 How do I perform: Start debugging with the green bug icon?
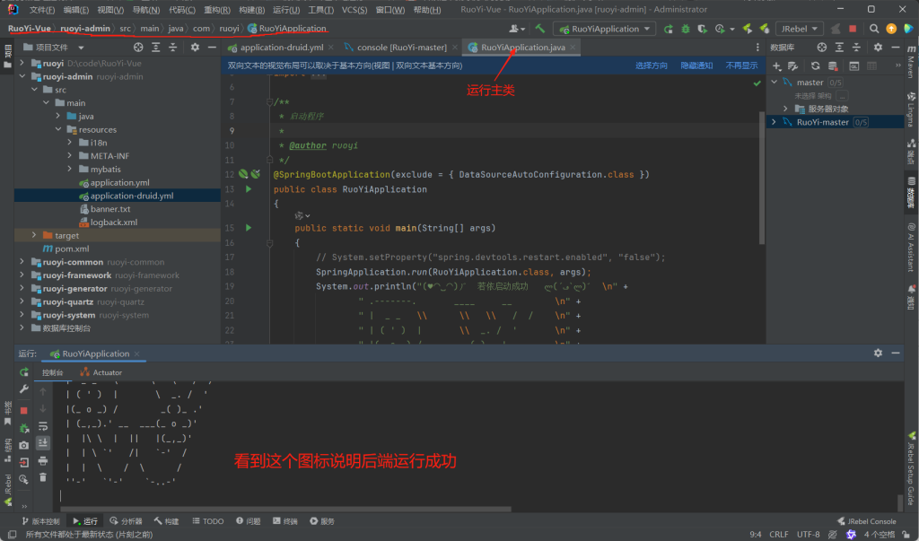[x=685, y=29]
